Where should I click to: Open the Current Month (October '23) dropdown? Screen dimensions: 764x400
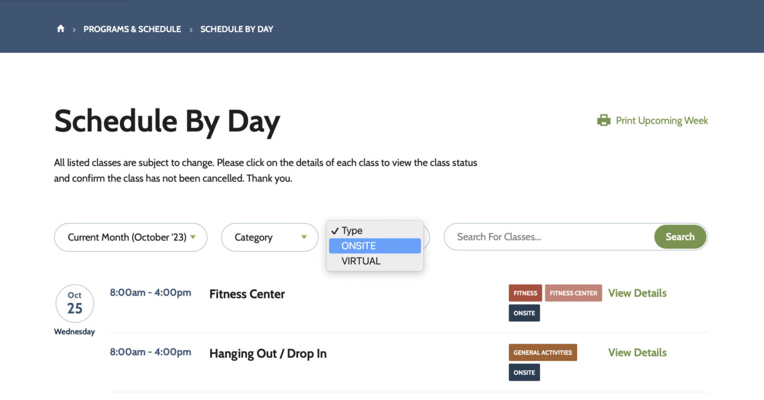[131, 237]
